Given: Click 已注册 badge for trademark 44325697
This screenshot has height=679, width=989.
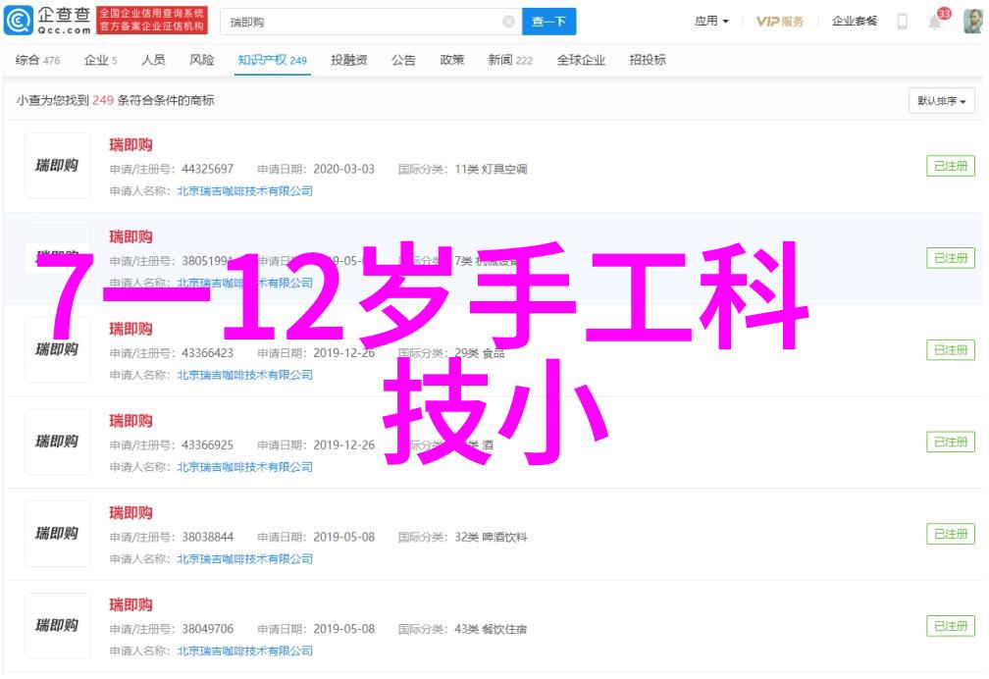Looking at the screenshot, I should [x=951, y=166].
